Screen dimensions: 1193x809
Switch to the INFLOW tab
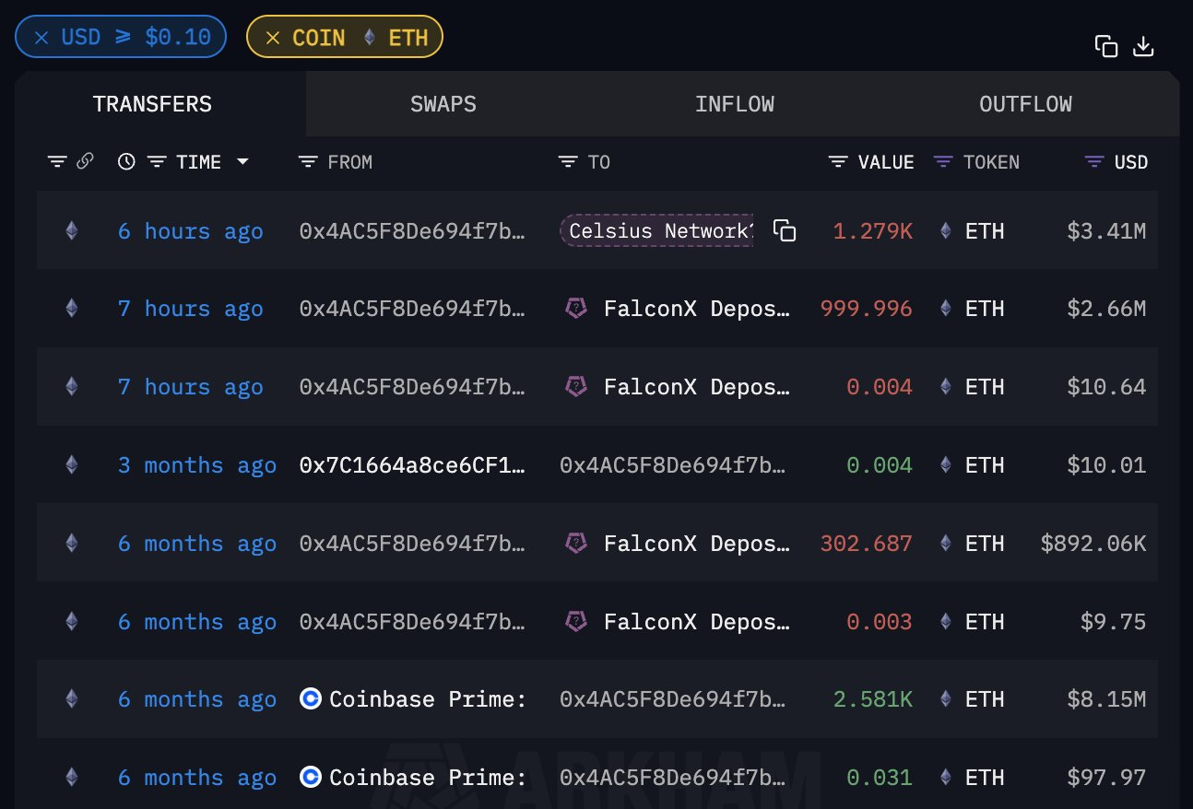735,104
